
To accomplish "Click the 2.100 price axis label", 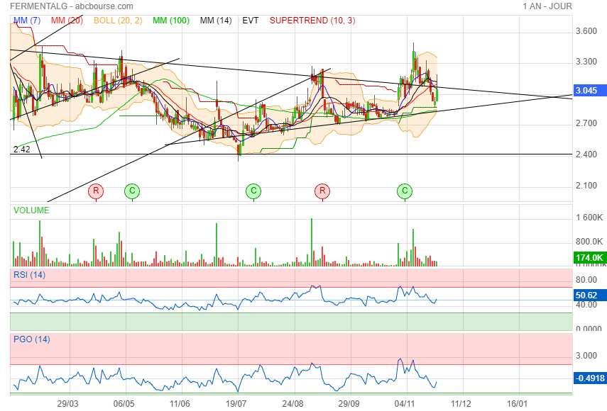I will [586, 186].
